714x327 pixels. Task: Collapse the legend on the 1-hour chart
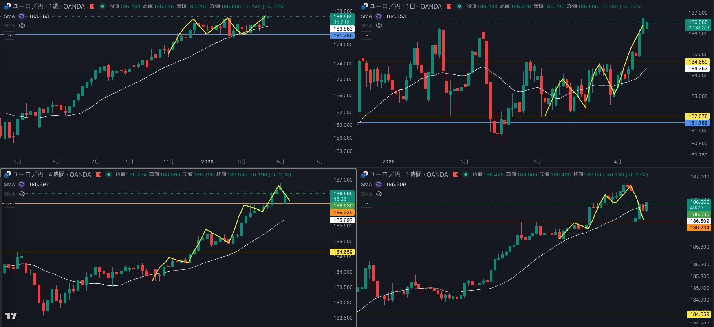point(366,204)
